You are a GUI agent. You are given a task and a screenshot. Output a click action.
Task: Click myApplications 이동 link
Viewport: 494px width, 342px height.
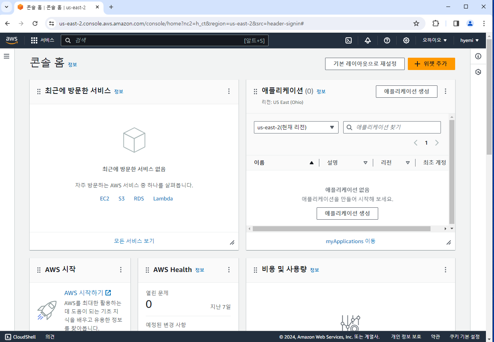click(x=350, y=241)
